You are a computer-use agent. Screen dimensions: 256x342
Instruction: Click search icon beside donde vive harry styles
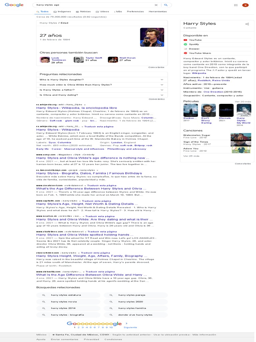pos(111,315)
